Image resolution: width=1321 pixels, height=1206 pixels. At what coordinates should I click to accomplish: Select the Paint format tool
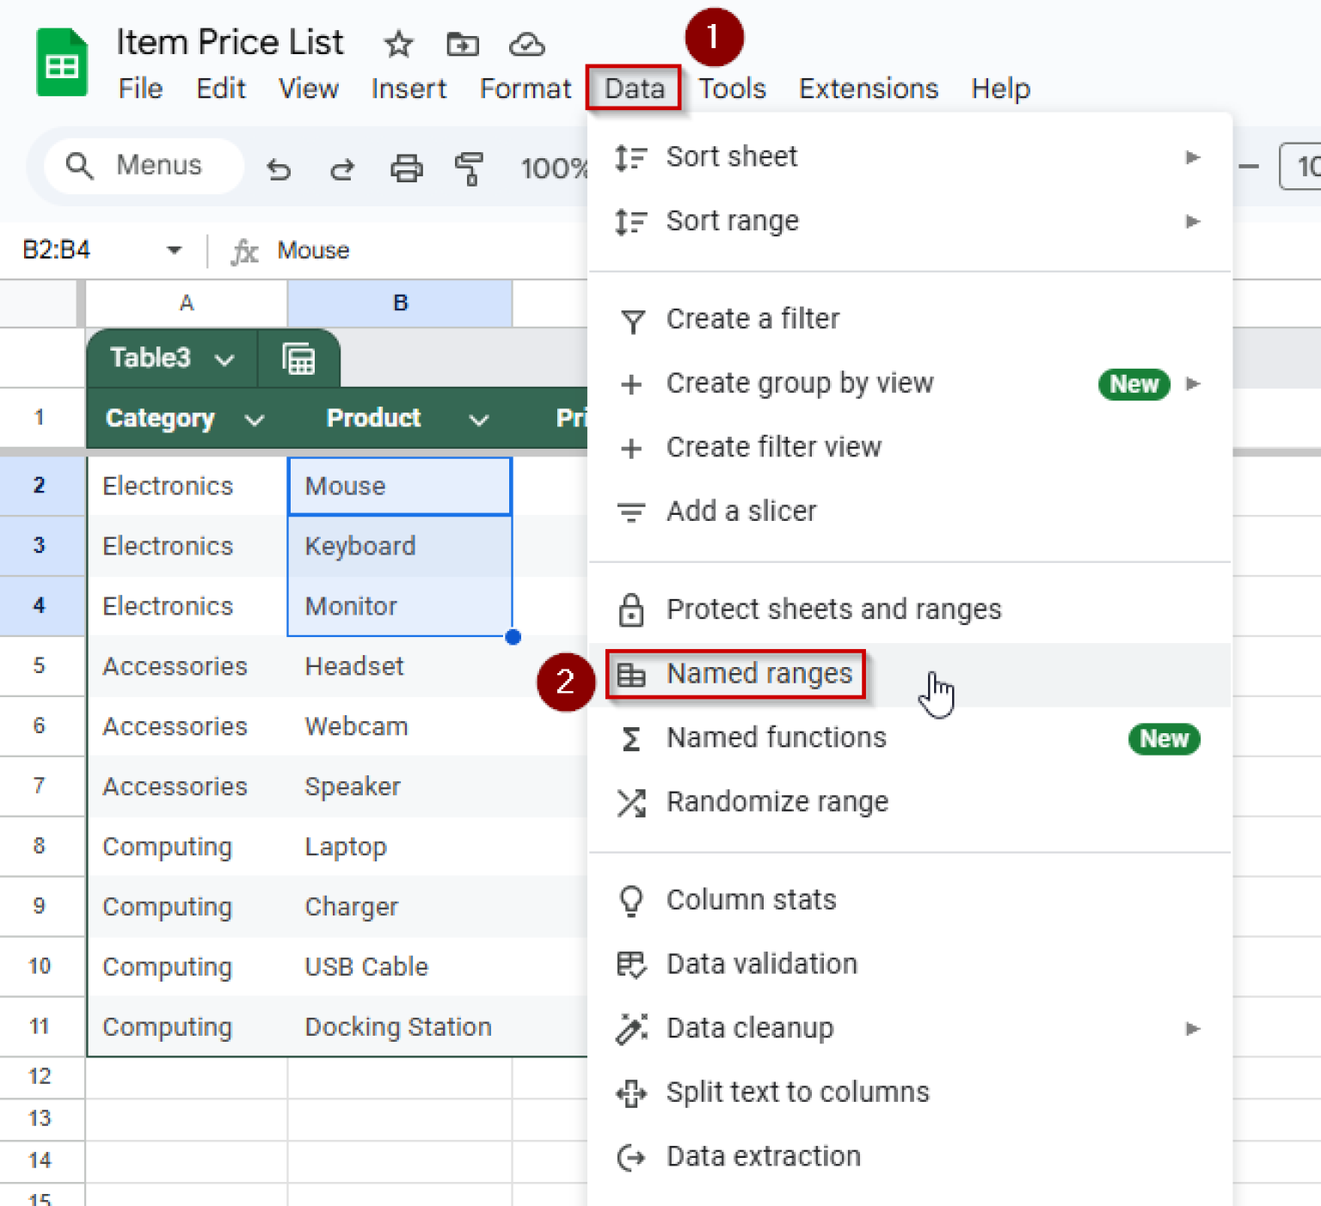(470, 168)
